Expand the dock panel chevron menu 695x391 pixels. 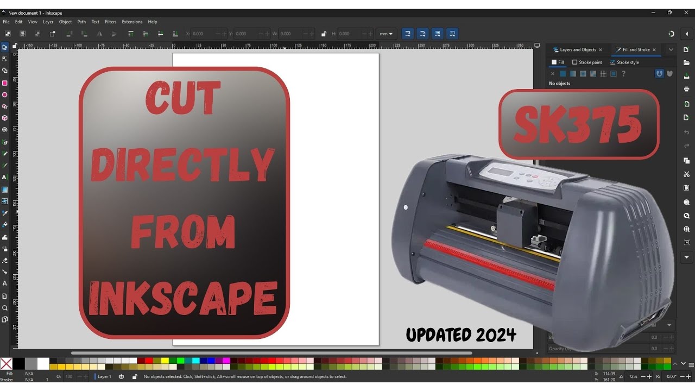pos(671,49)
